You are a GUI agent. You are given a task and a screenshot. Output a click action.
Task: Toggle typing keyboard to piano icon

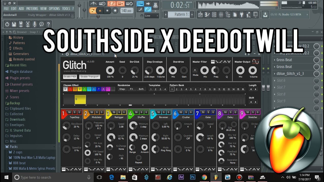[x=140, y=4]
